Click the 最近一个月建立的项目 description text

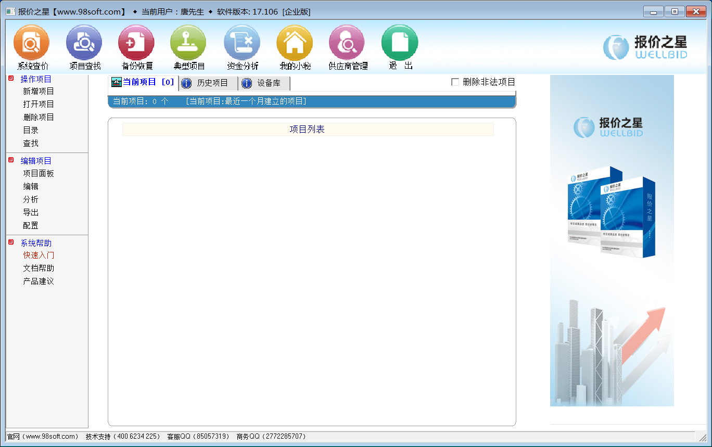coord(246,101)
